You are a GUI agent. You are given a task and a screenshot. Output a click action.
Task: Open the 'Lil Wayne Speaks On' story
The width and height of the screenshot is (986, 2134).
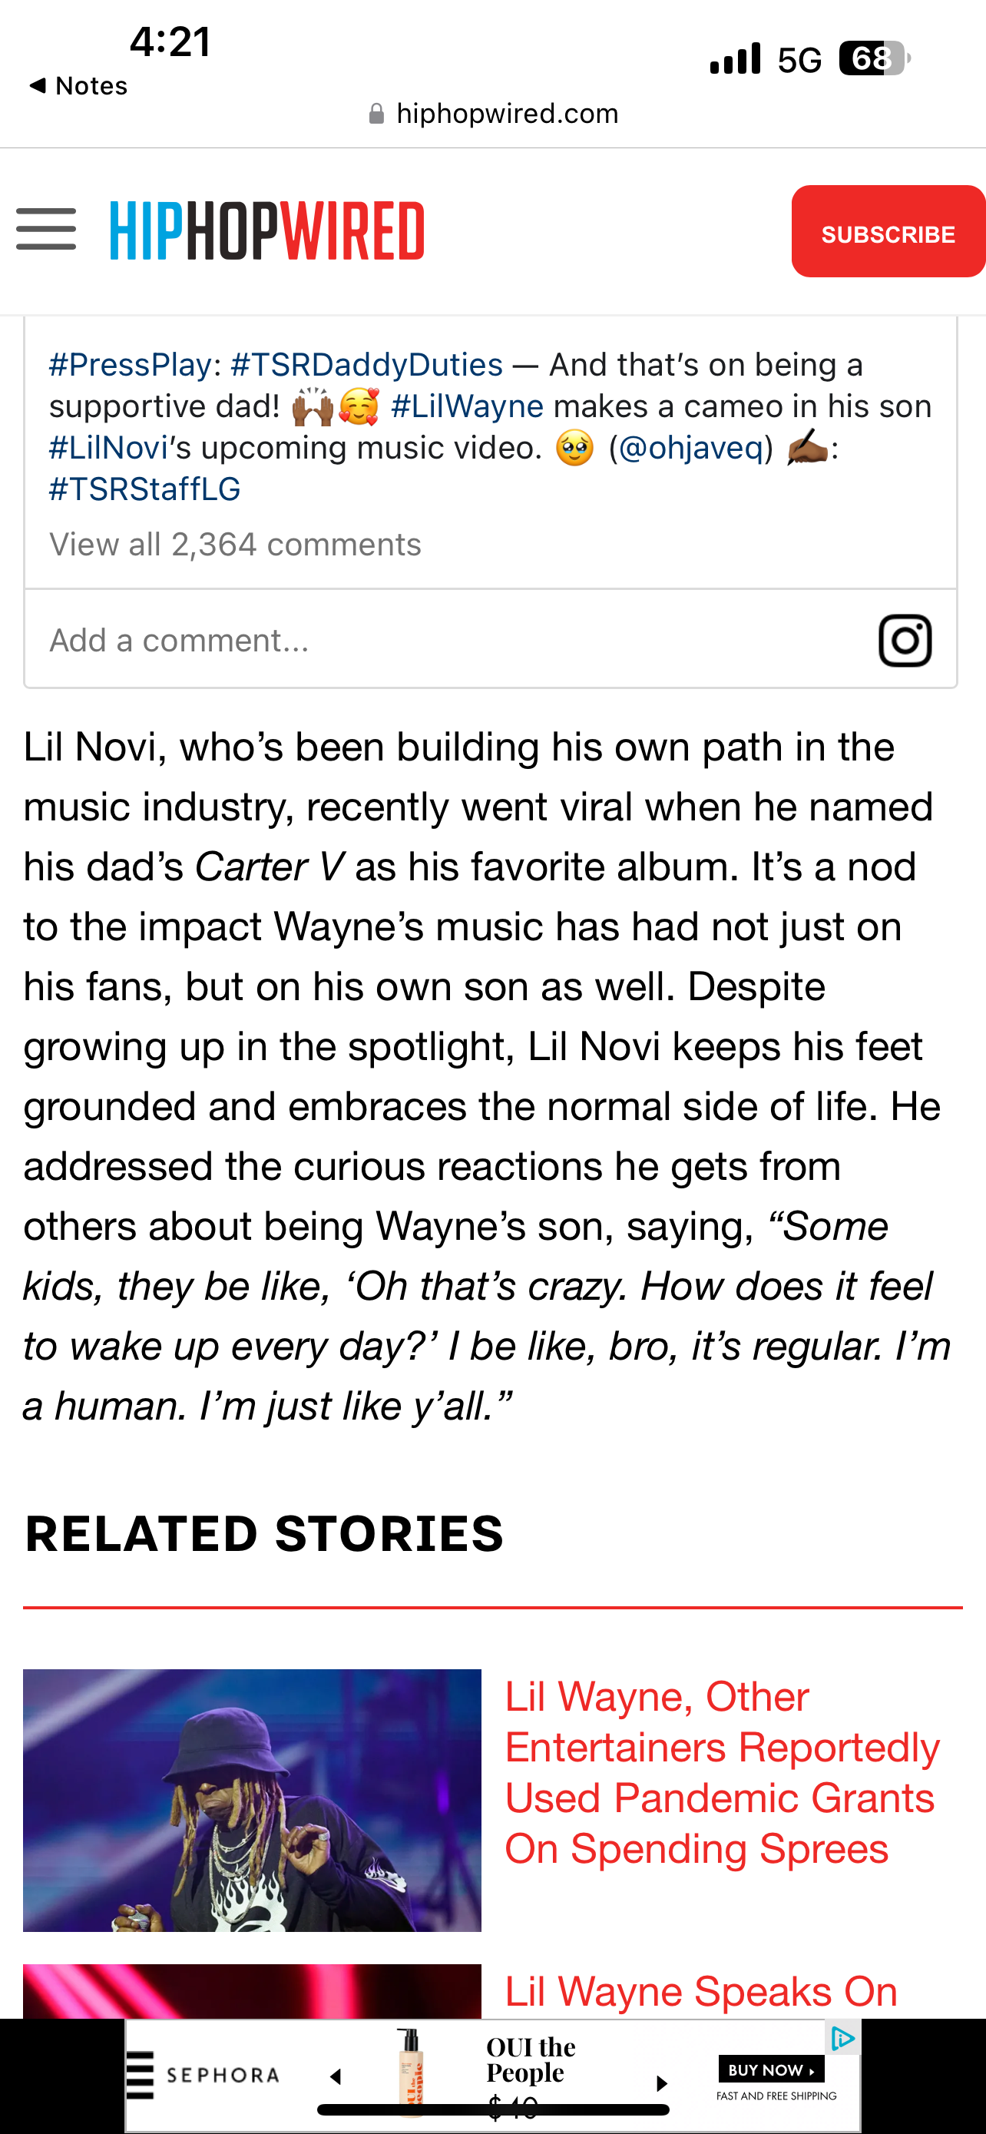pos(700,1992)
